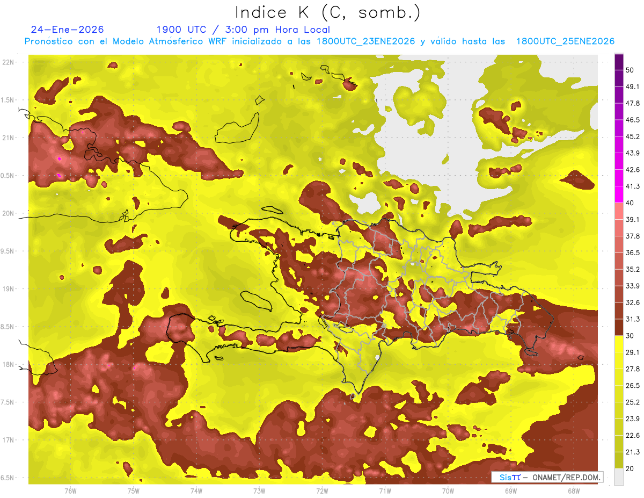This screenshot has width=644, height=498.
Task: Click the "43.9" value on the color scale
Action: point(633,153)
